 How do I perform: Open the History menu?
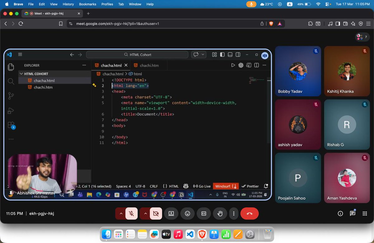coord(68,4)
